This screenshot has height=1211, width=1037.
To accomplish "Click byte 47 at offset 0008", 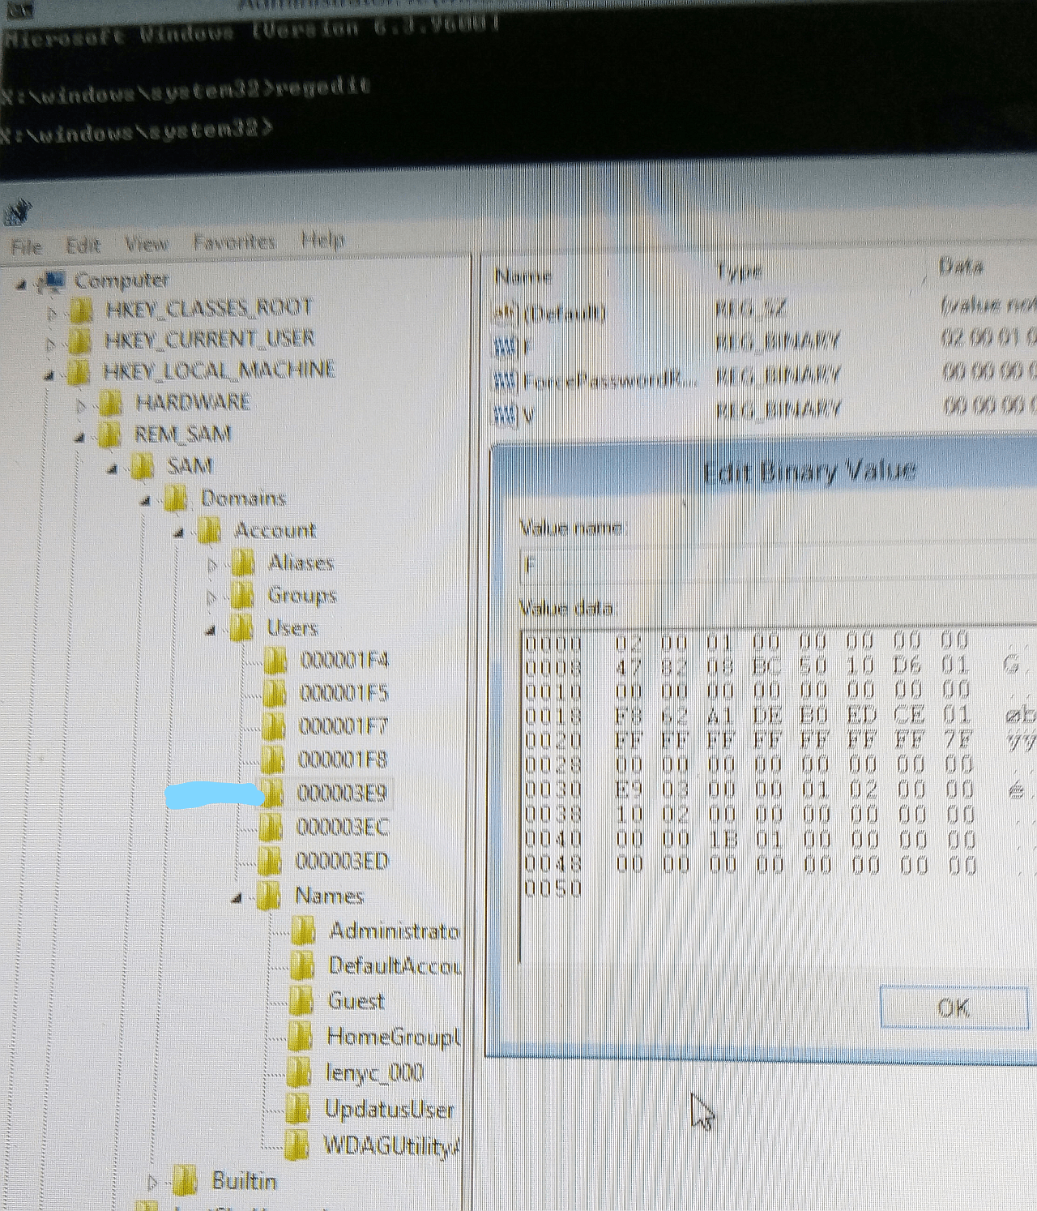I will tap(629, 667).
